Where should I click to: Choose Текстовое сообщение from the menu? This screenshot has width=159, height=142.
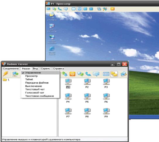pos(40,96)
